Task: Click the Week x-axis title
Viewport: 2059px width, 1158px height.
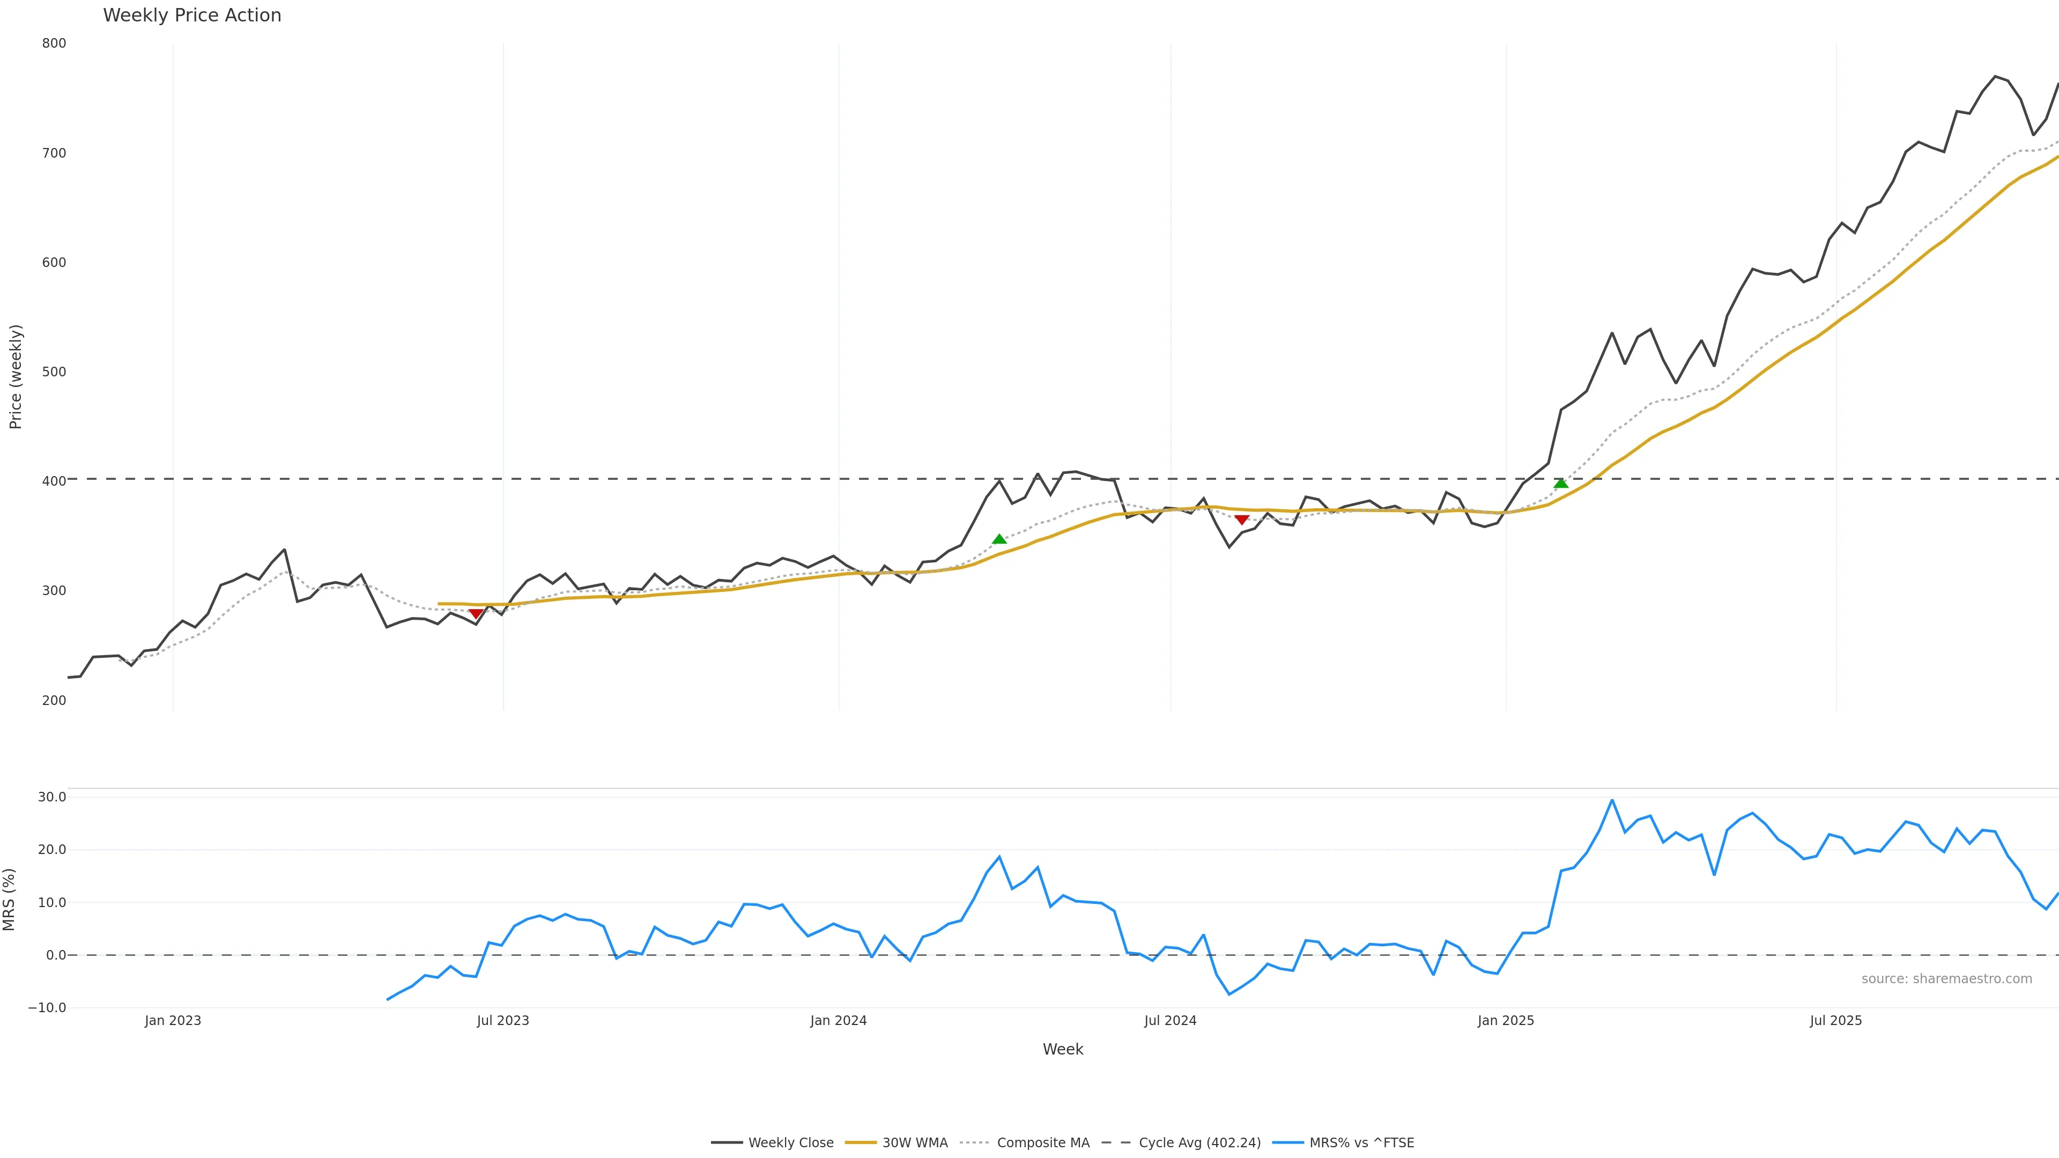Action: (x=1062, y=1049)
